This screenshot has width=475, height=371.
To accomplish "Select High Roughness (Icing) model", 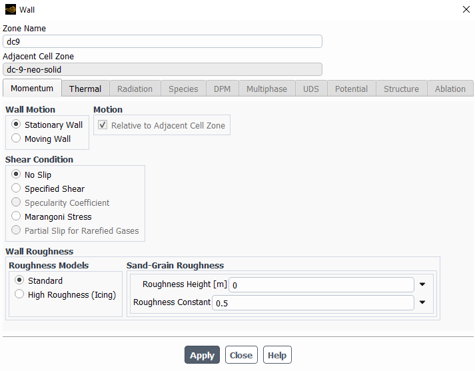I will 20,294.
